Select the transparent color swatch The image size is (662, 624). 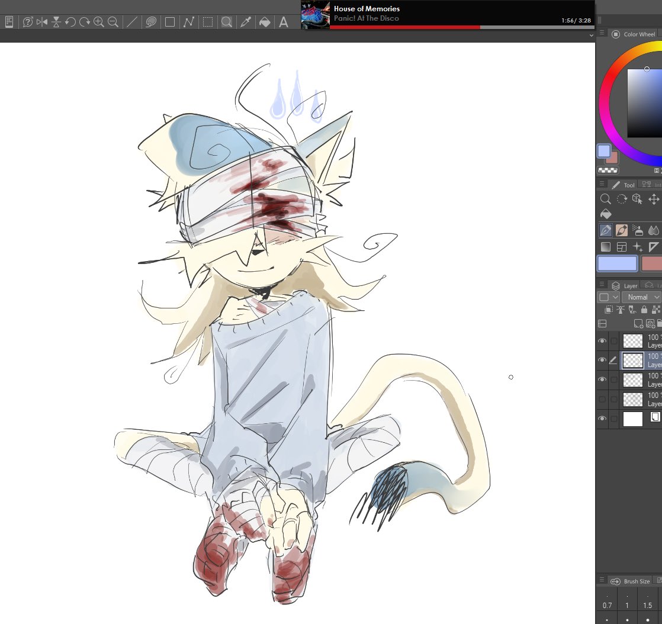coord(608,170)
